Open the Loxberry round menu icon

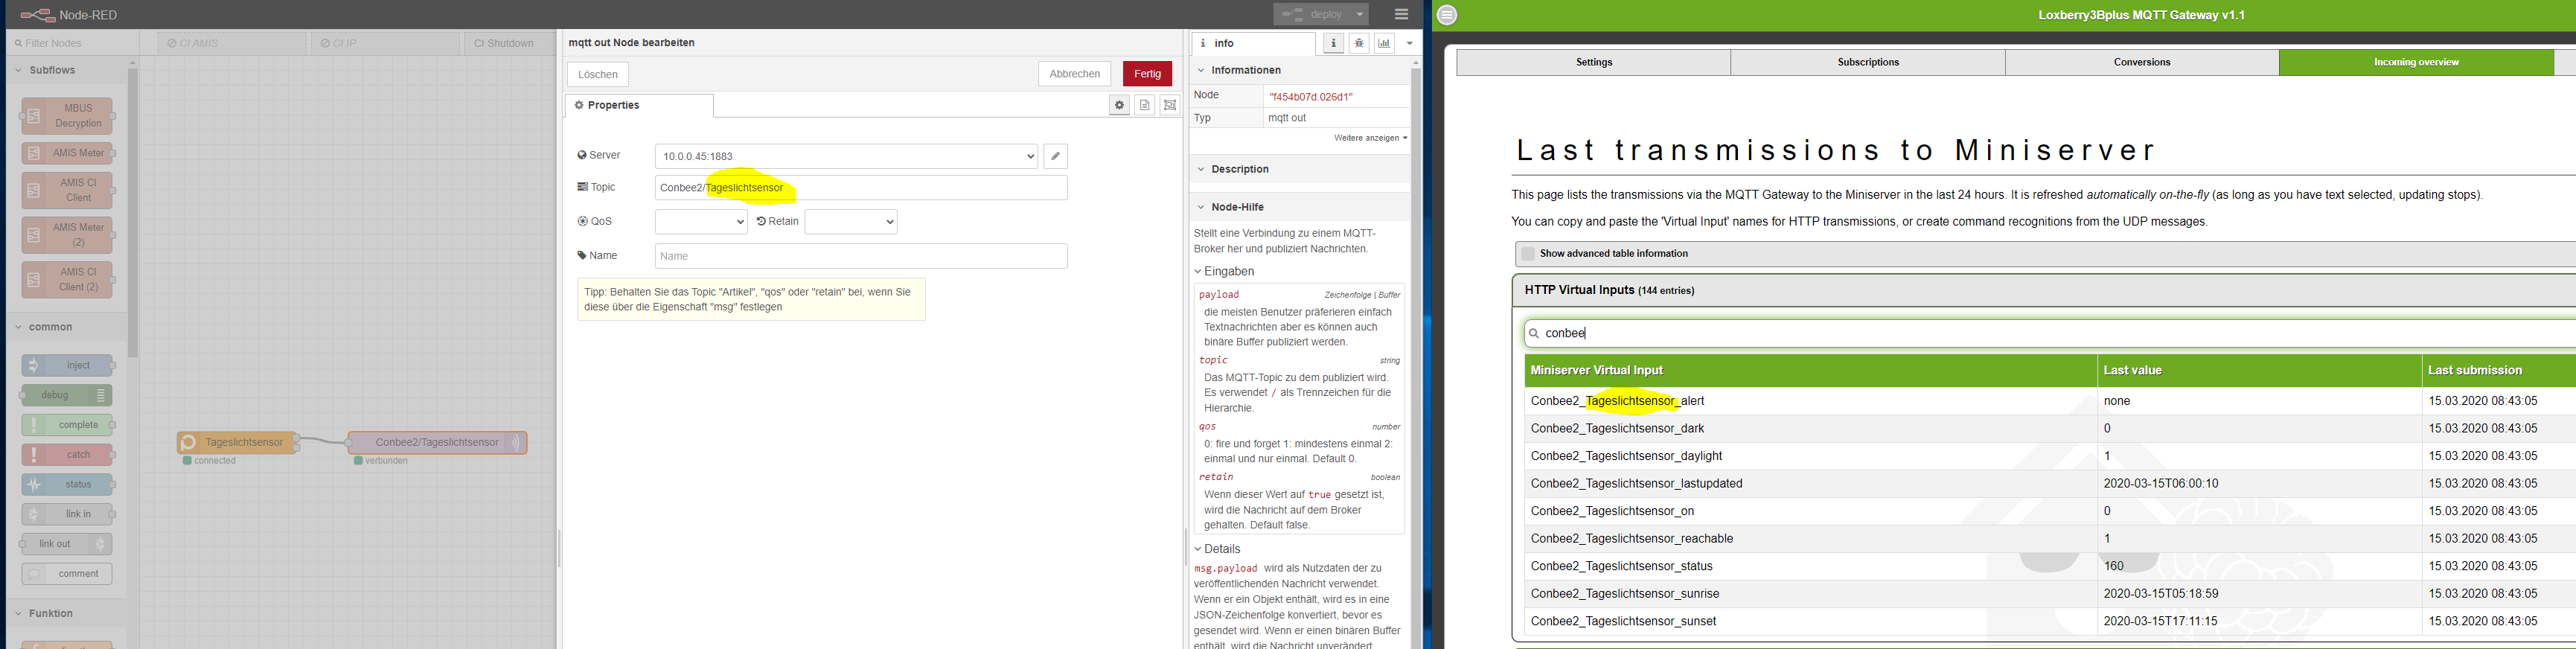coord(1447,15)
